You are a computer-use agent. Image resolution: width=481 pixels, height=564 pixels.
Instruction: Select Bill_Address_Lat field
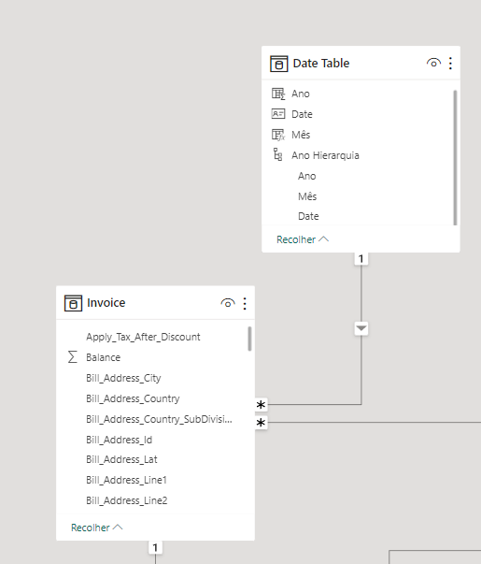(121, 459)
